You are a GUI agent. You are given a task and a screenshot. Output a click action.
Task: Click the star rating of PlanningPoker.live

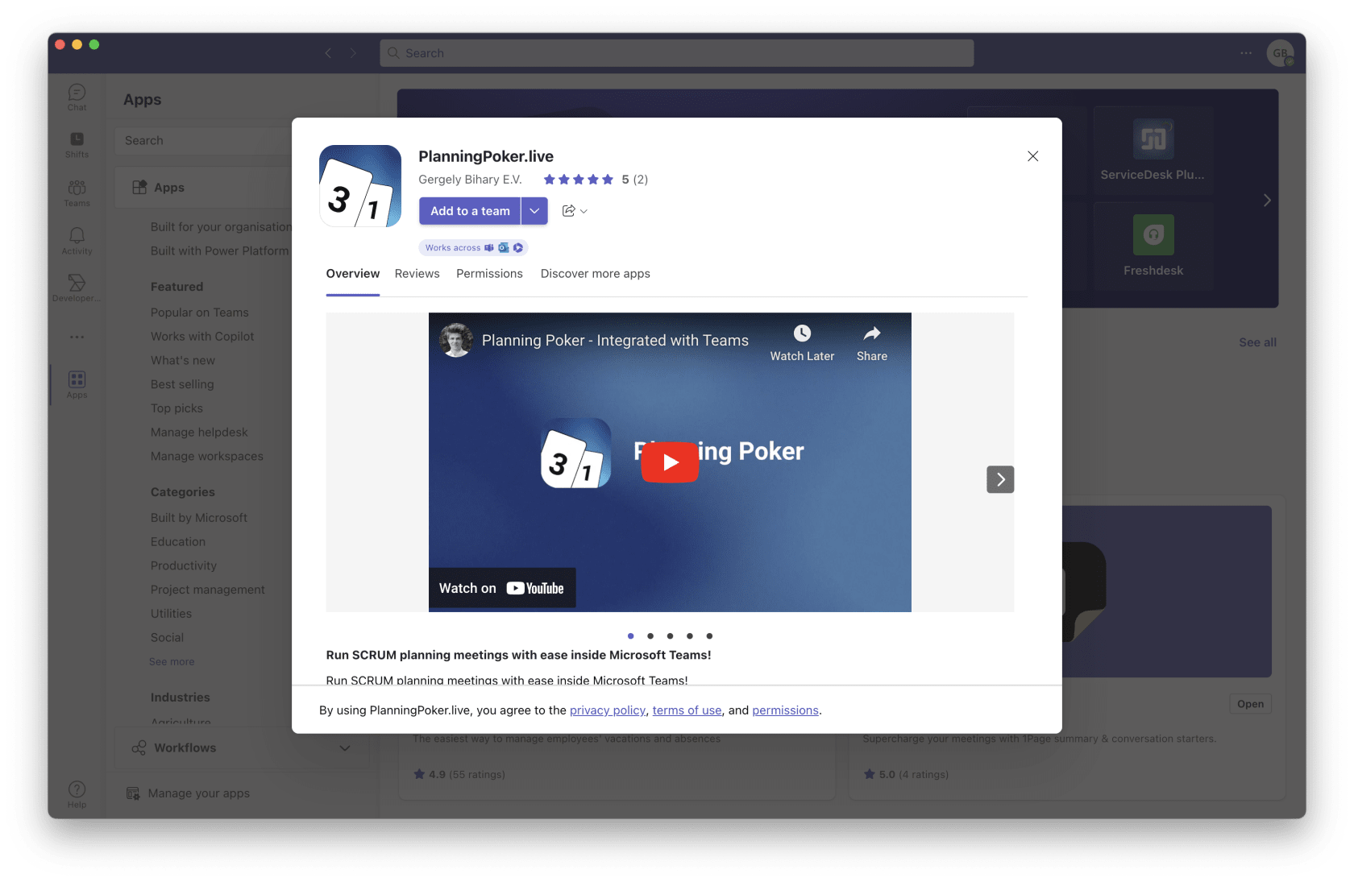579,180
